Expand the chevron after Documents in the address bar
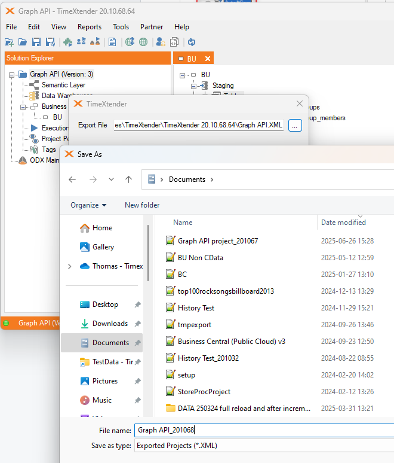The width and height of the screenshot is (394, 463). 212,179
